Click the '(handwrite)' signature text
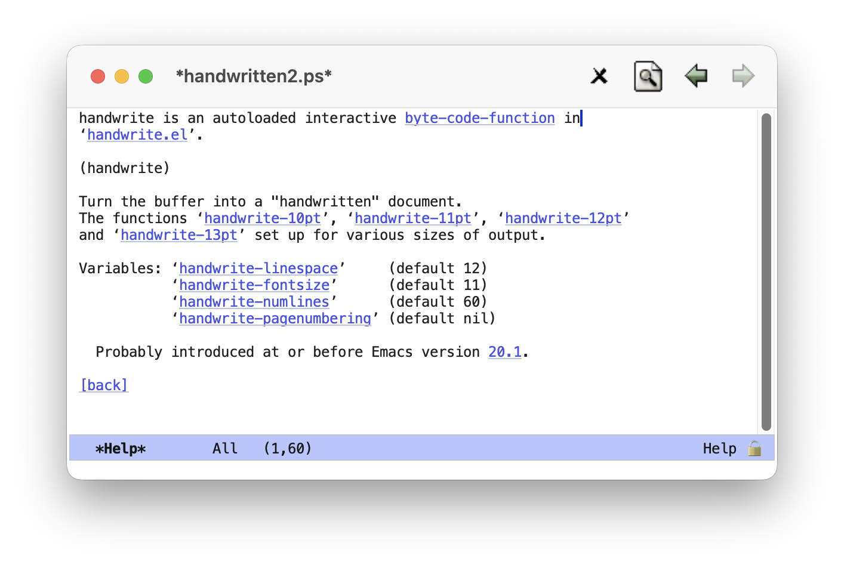Viewport: 844px width, 568px height. tap(125, 168)
